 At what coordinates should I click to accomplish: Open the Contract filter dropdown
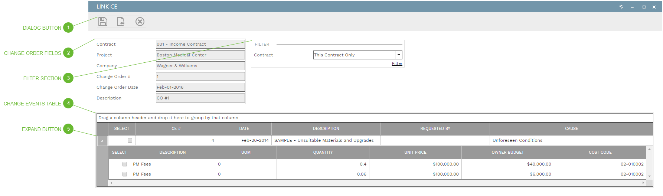pyautogui.click(x=399, y=55)
